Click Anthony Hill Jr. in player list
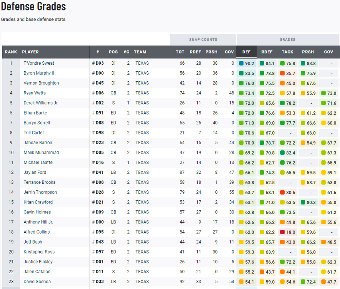The width and height of the screenshot is (340, 289). [x=38, y=222]
